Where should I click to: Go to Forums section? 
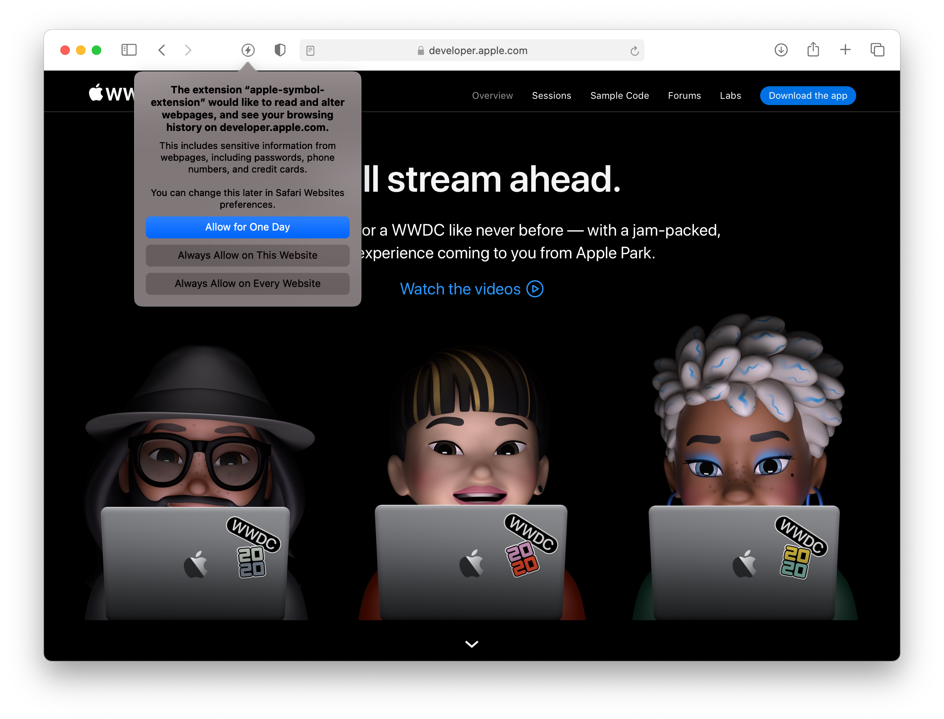pyautogui.click(x=684, y=95)
